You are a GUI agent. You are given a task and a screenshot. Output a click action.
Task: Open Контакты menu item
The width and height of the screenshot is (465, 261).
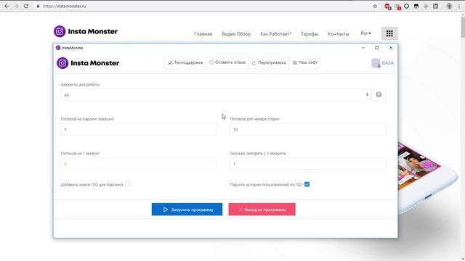[339, 34]
